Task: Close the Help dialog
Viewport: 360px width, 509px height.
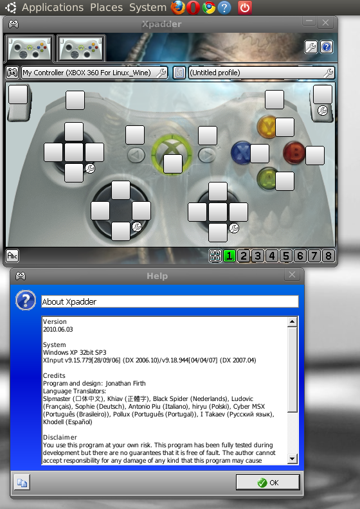Action: point(292,275)
